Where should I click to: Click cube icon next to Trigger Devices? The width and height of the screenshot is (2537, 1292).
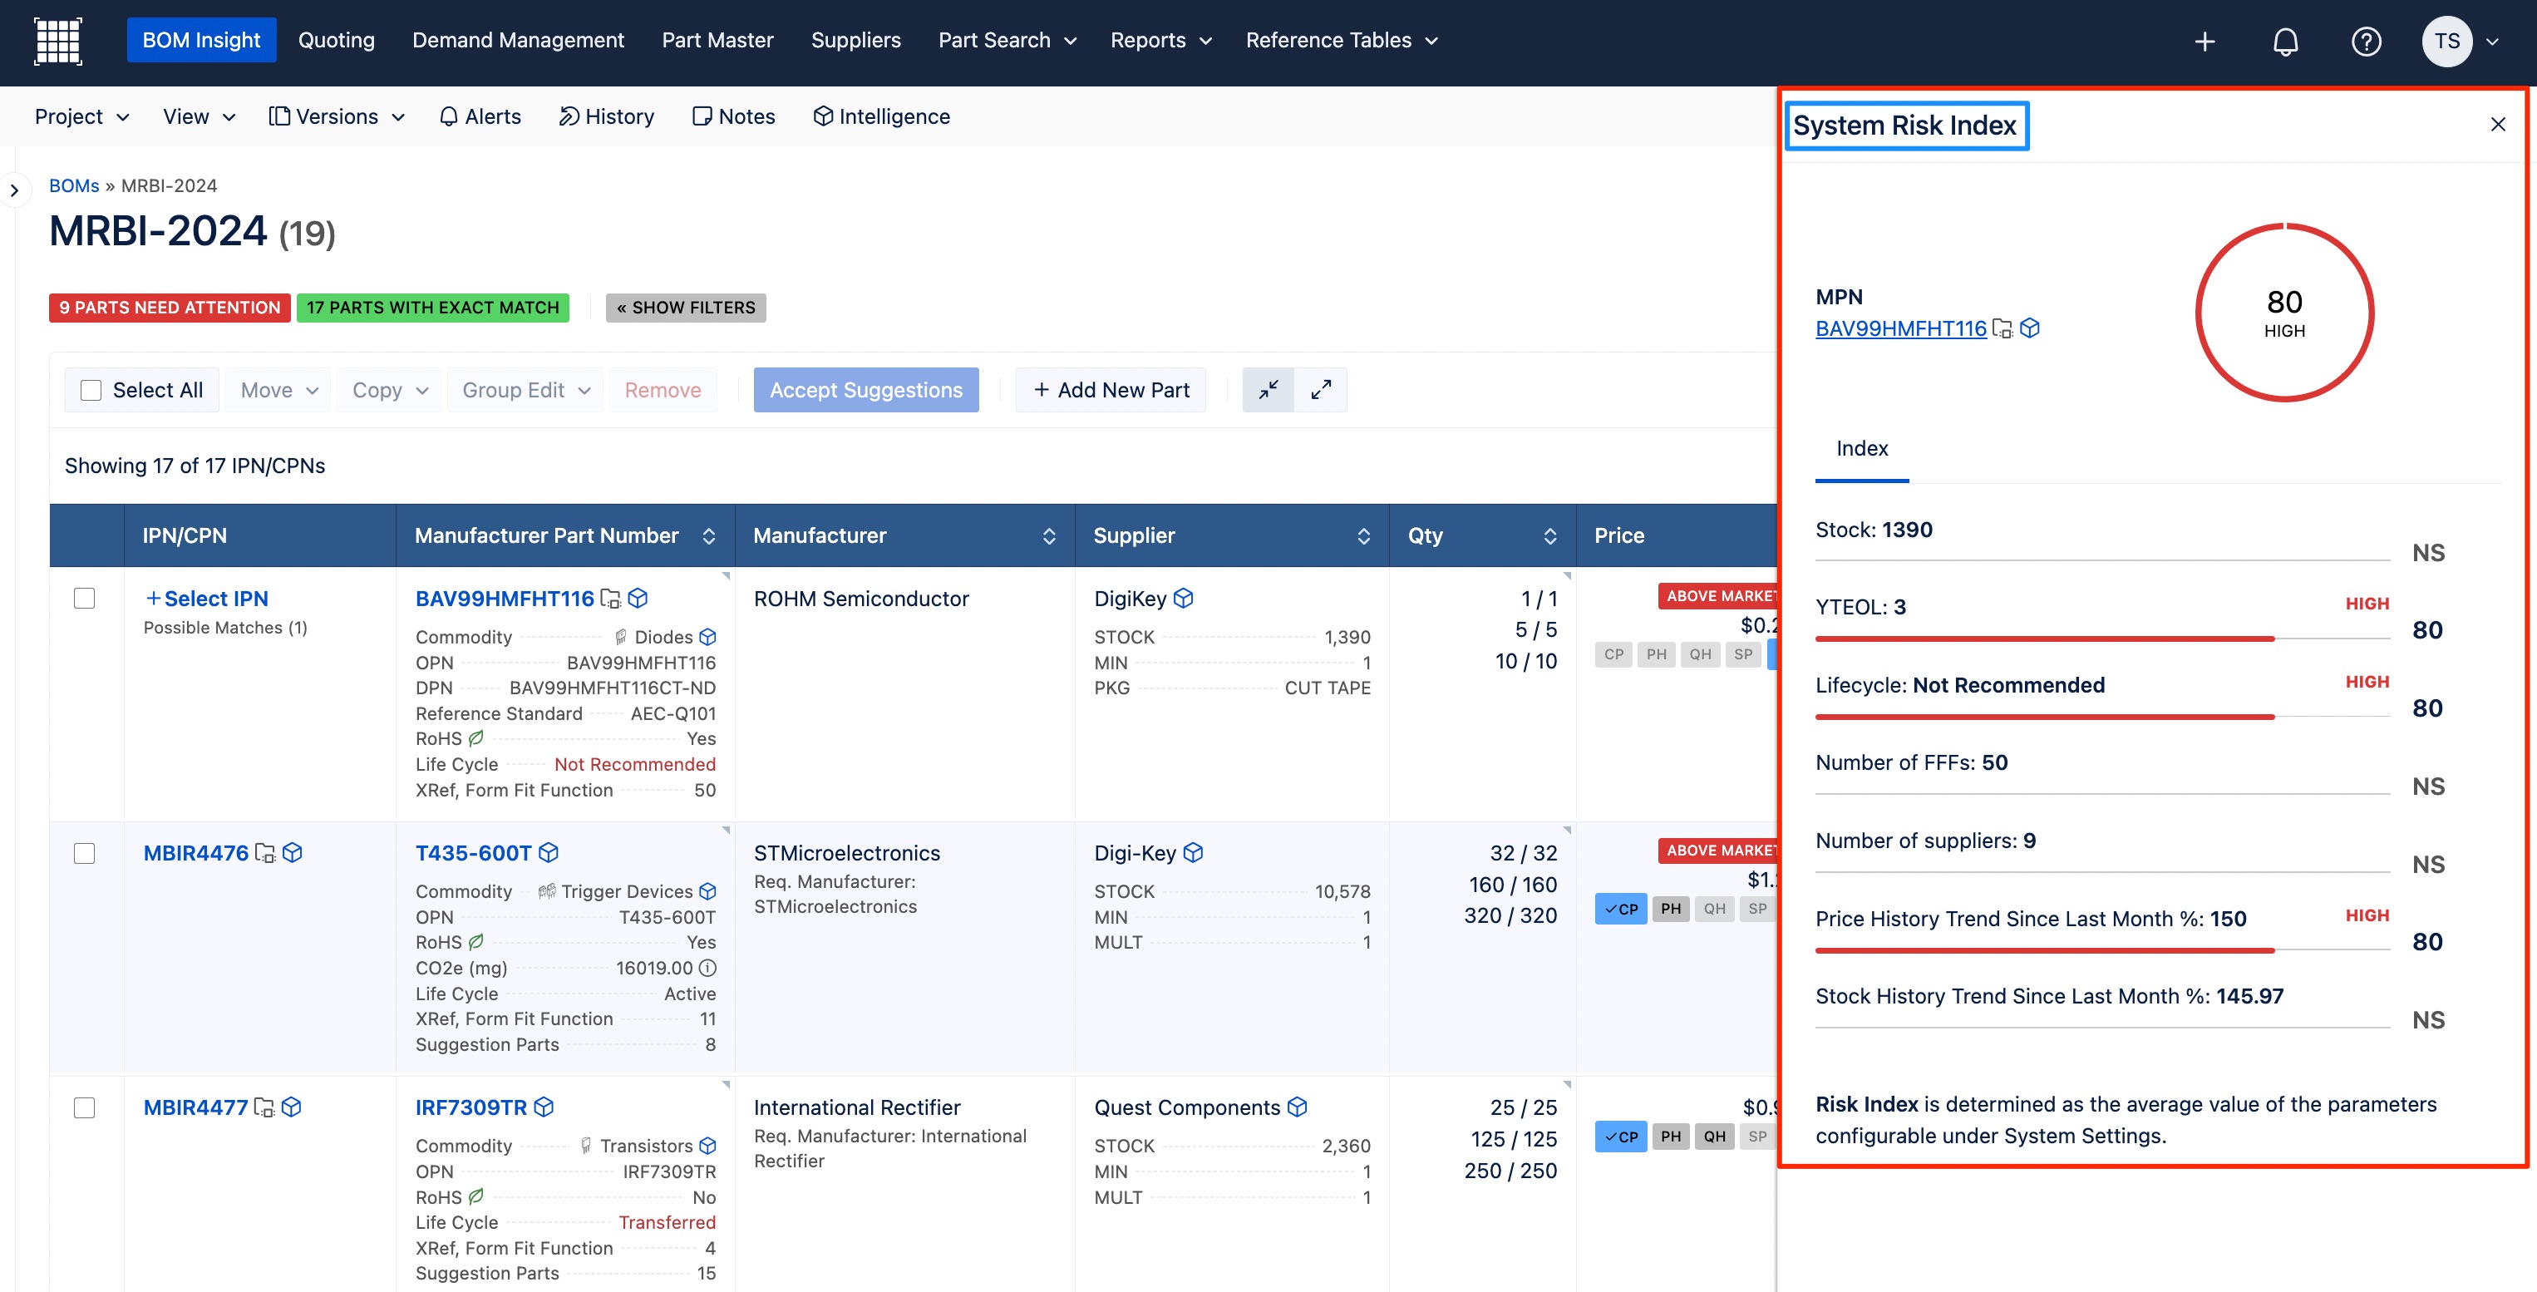[707, 891]
